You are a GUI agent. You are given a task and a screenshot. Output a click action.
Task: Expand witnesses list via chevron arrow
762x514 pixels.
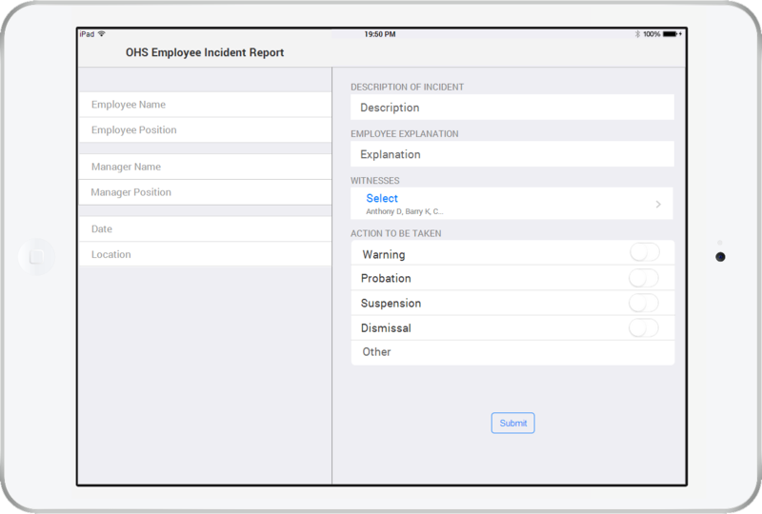click(x=658, y=204)
